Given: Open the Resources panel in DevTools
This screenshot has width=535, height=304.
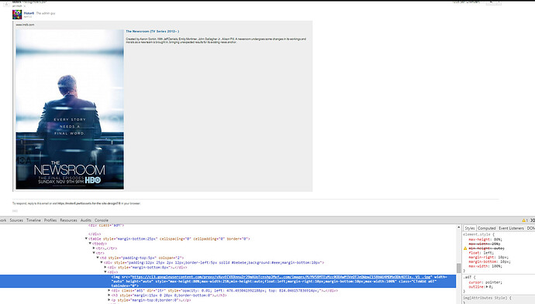Looking at the screenshot, I should (x=68, y=220).
